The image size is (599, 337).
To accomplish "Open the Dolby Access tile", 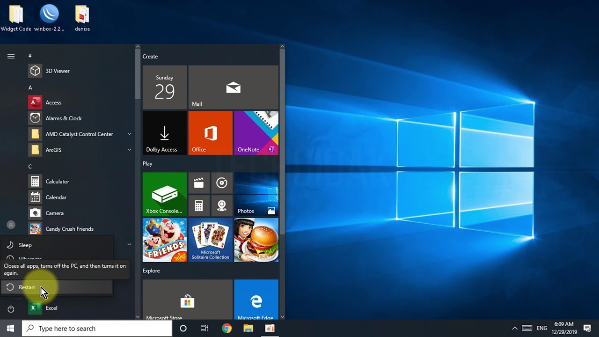I will pyautogui.click(x=164, y=133).
